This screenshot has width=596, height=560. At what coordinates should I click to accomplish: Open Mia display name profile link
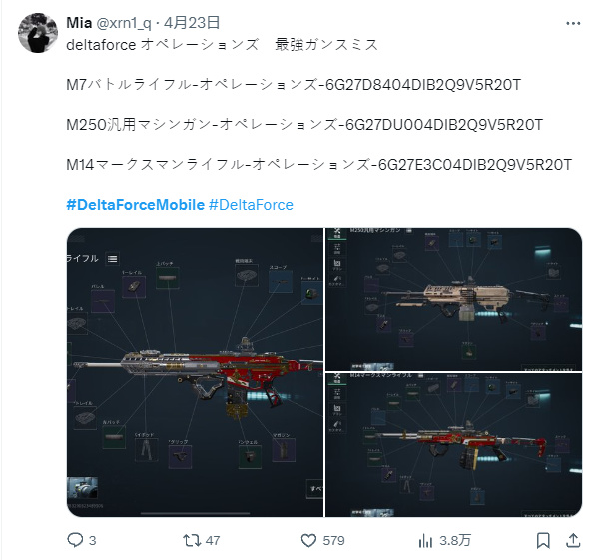[79, 23]
